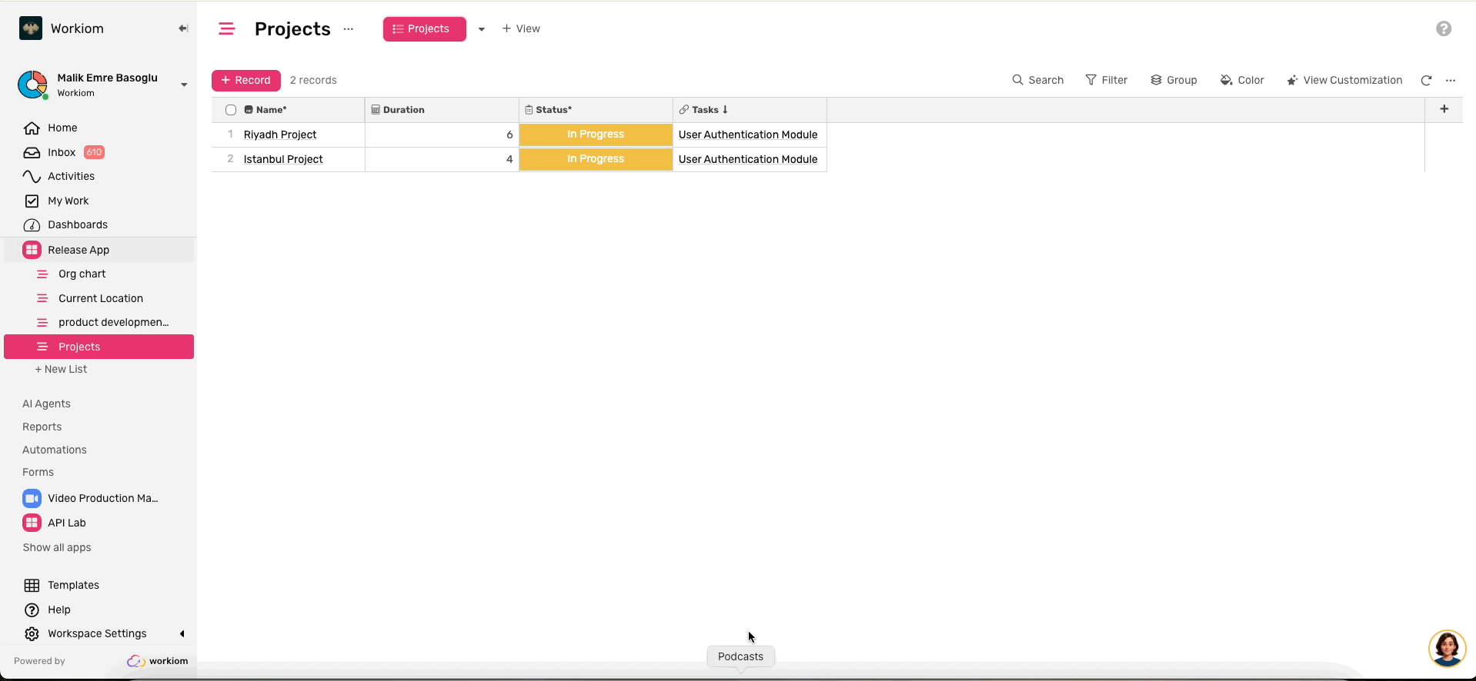1476x681 pixels.
Task: Click the refresh records icon
Action: pyautogui.click(x=1426, y=80)
